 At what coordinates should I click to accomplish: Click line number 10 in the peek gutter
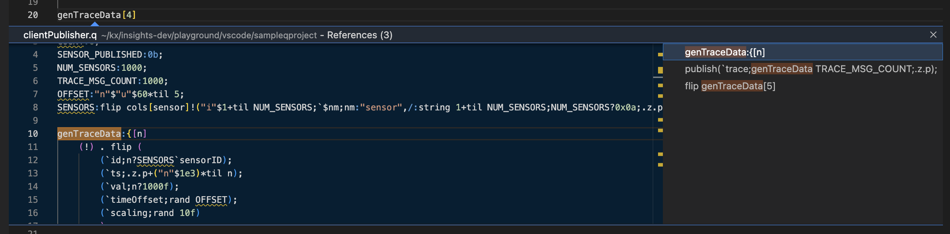(33, 134)
